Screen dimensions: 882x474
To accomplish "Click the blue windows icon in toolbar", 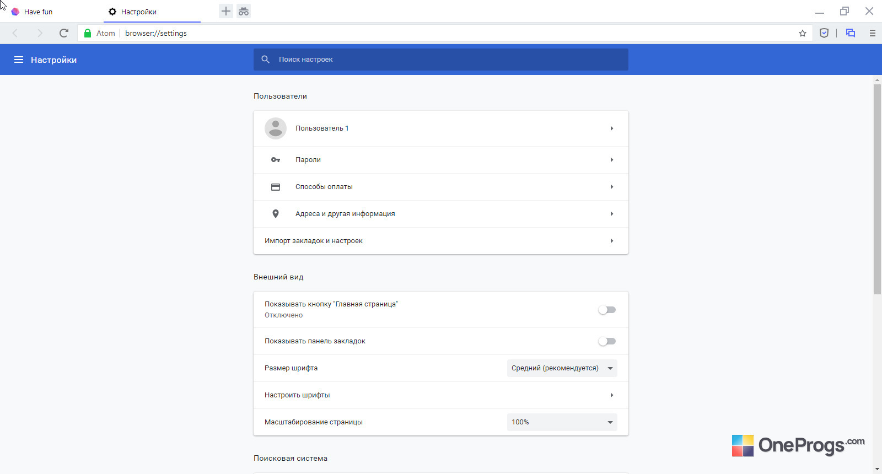I will click(x=851, y=33).
